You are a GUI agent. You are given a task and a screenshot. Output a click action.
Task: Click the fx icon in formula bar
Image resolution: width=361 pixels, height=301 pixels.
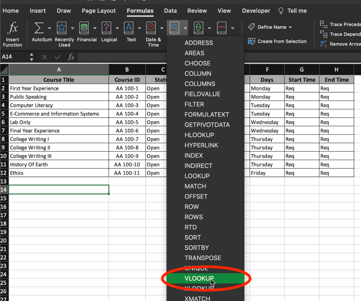click(x=71, y=57)
